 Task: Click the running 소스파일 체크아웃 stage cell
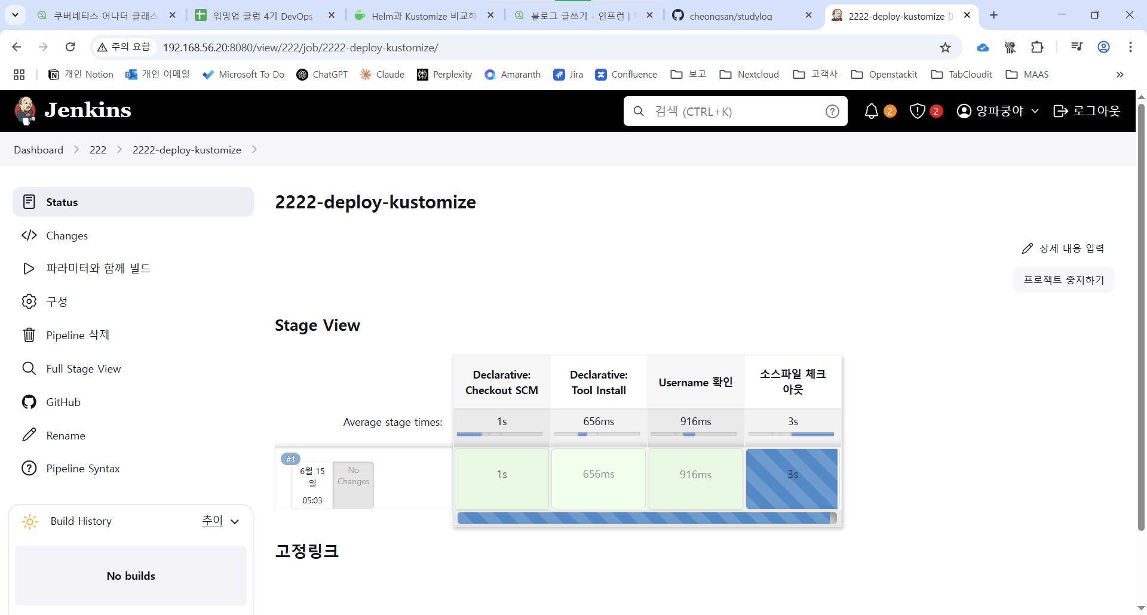point(792,479)
